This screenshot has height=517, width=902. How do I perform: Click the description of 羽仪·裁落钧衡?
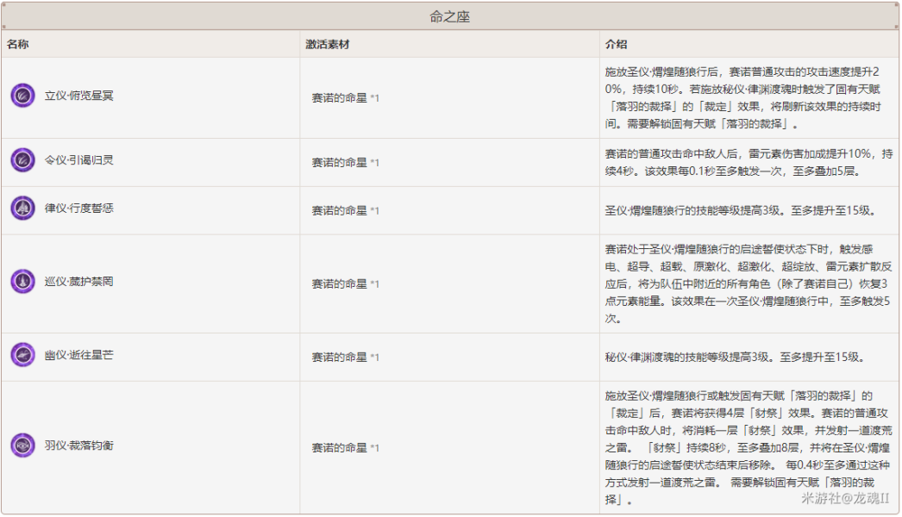click(x=748, y=447)
